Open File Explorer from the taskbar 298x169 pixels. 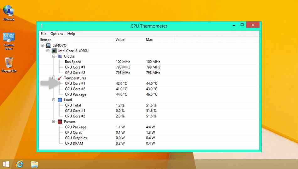35,164
